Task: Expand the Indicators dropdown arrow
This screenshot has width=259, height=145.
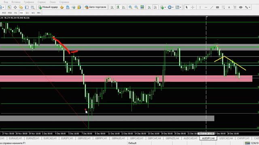Action: point(165,7)
